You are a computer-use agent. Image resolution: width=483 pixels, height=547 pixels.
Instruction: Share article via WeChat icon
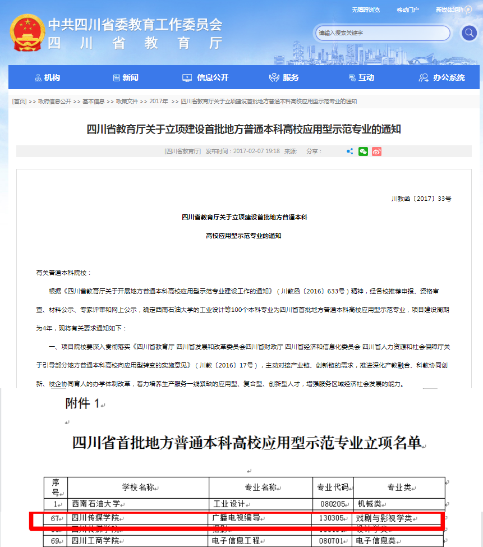363,151
